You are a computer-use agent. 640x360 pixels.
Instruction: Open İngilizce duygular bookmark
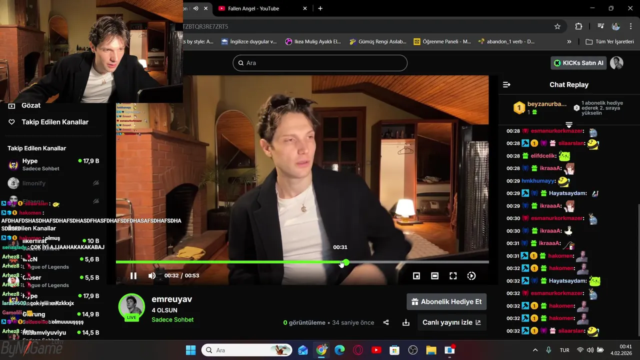coord(249,41)
